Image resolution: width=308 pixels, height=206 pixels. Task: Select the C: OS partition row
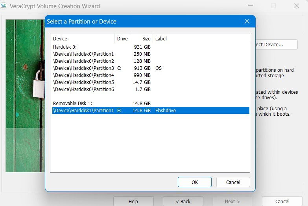coord(151,68)
